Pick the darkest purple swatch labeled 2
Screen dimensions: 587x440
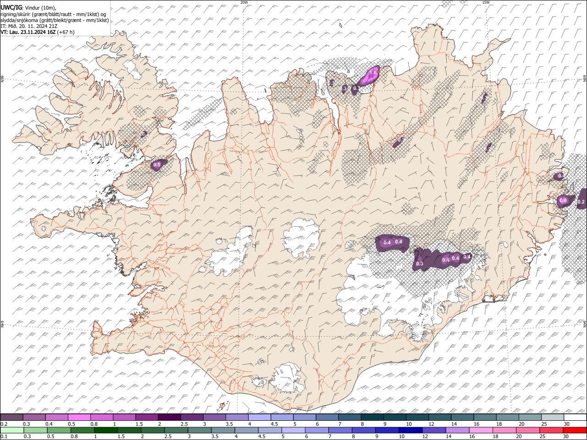(x=169, y=417)
